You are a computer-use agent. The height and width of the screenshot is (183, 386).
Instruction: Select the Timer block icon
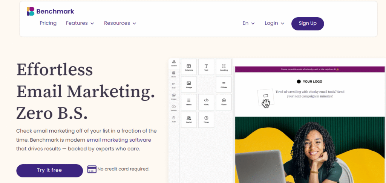pyautogui.click(x=206, y=119)
